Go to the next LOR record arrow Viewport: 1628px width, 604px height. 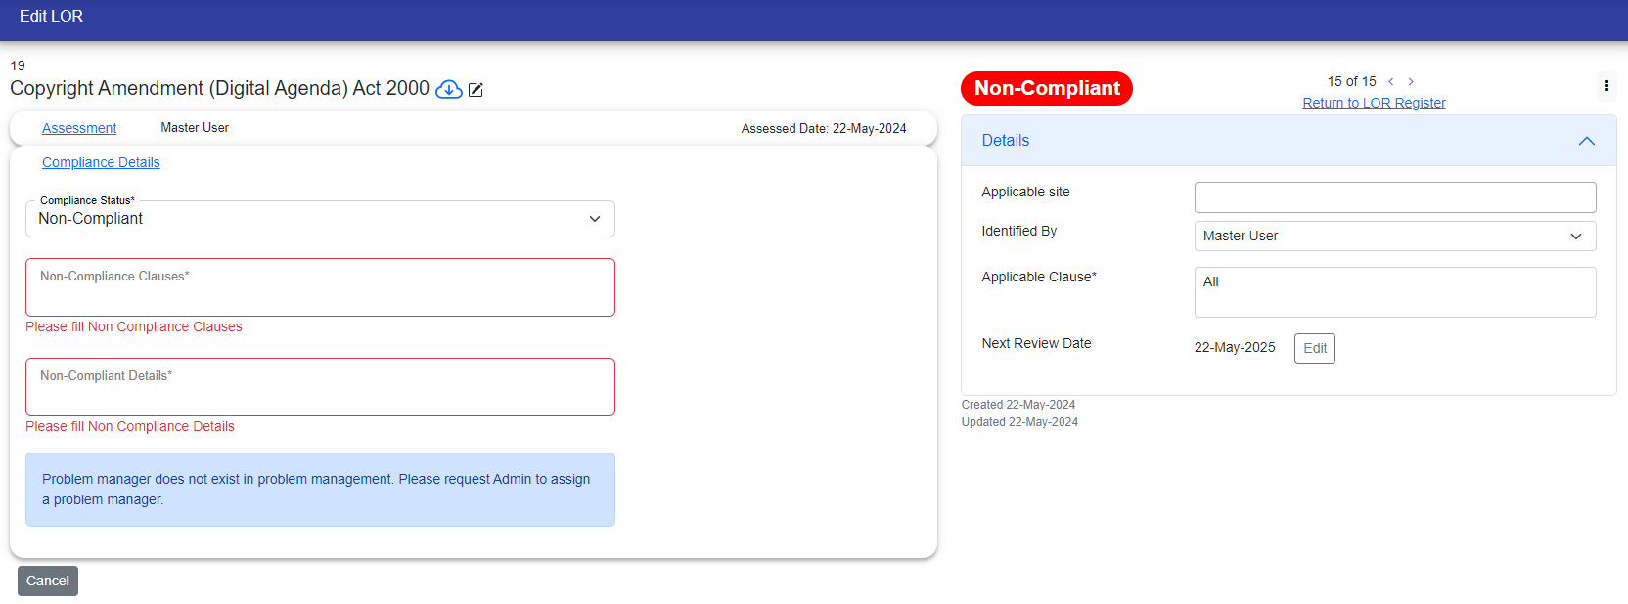pyautogui.click(x=1411, y=82)
